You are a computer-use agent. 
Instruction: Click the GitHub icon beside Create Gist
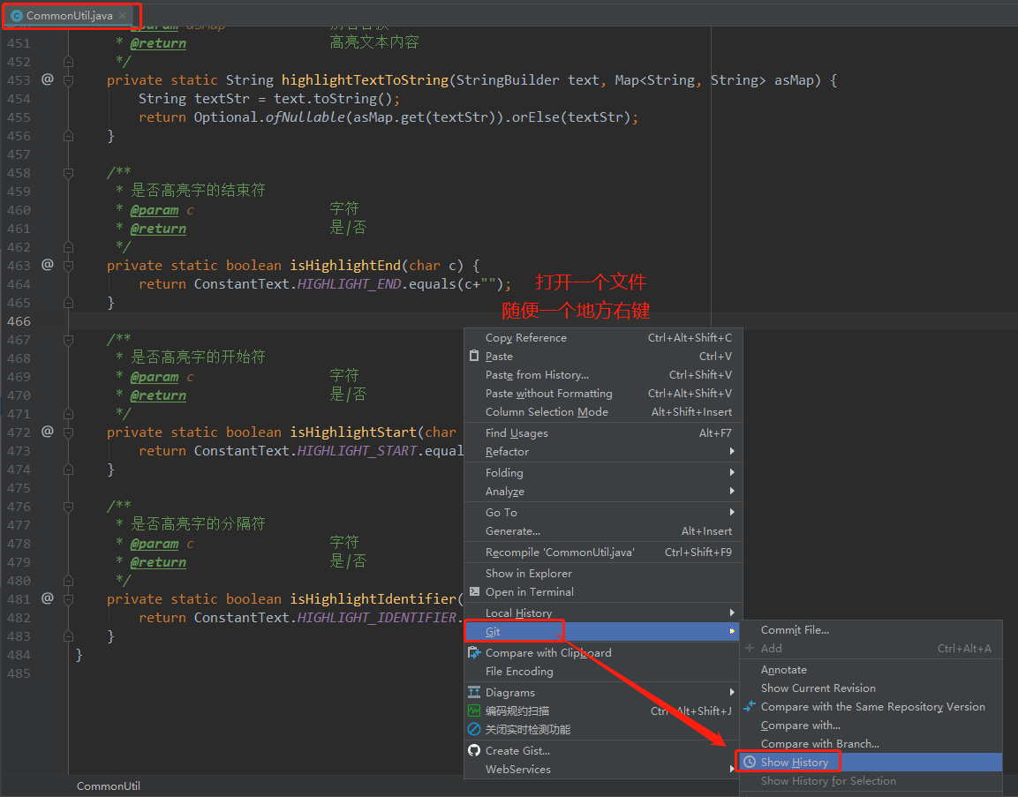474,750
